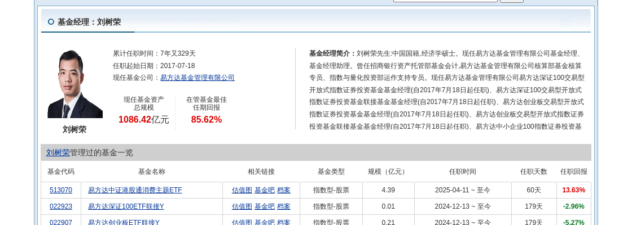Click the circle bullet icon beside 基金经理 heading
This screenshot has height=225, width=632.
pyautogui.click(x=51, y=22)
